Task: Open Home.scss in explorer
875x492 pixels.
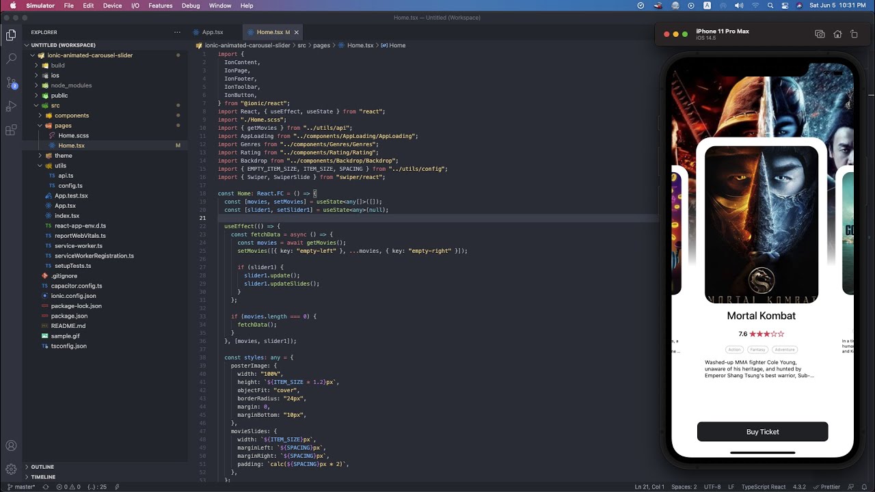Action: pos(73,135)
